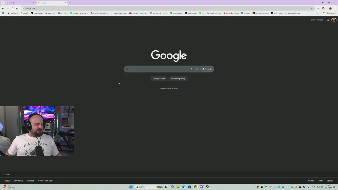Screen dimensions: 338x190
Task: Open Microsoft Store from the taskbar
Action: [190, 187]
